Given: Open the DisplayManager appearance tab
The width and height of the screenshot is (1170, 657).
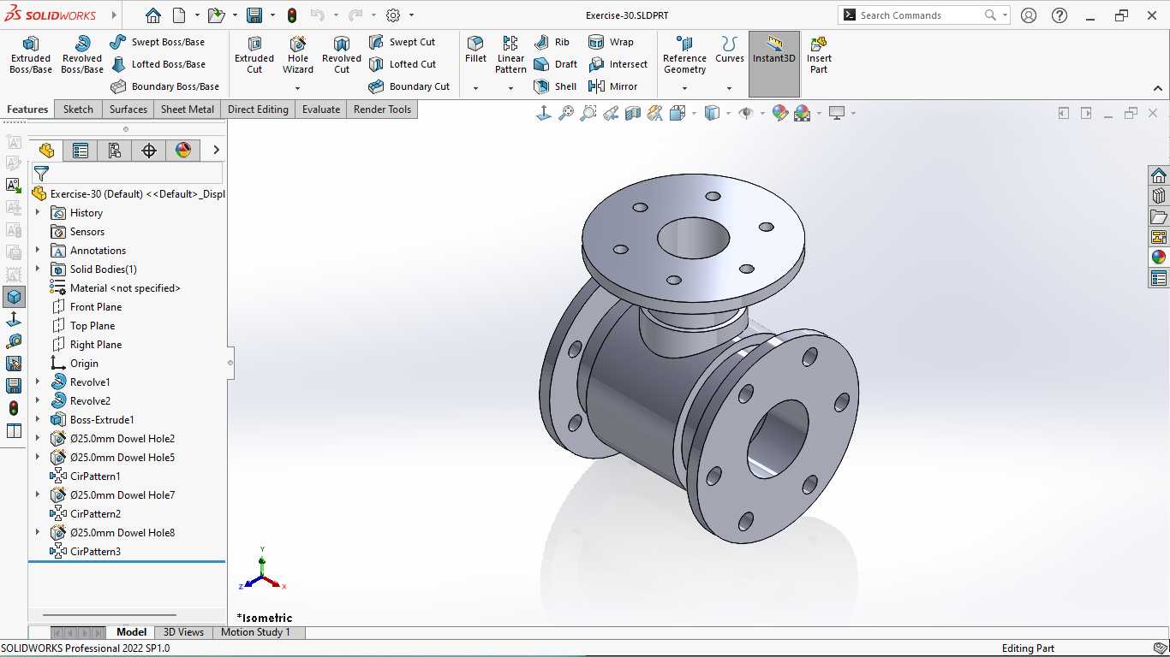Looking at the screenshot, I should pyautogui.click(x=183, y=151).
